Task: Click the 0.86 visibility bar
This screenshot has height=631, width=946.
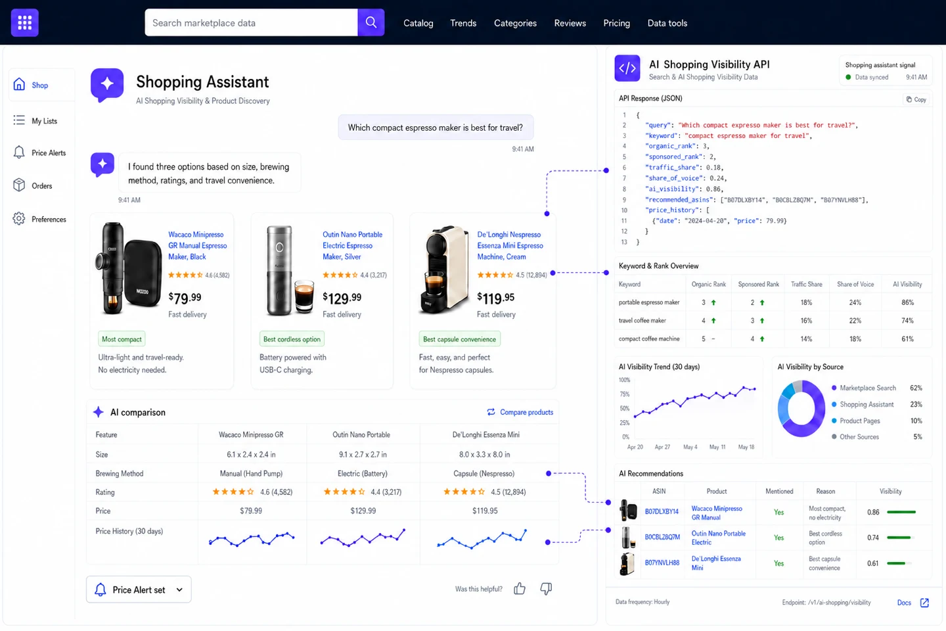Action: pos(901,512)
